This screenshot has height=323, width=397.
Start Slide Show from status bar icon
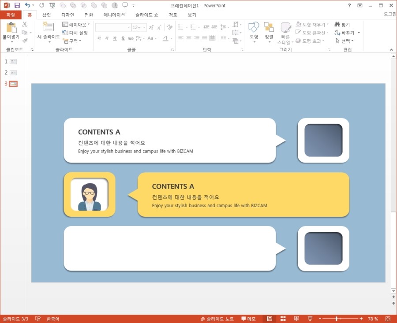tap(310, 318)
